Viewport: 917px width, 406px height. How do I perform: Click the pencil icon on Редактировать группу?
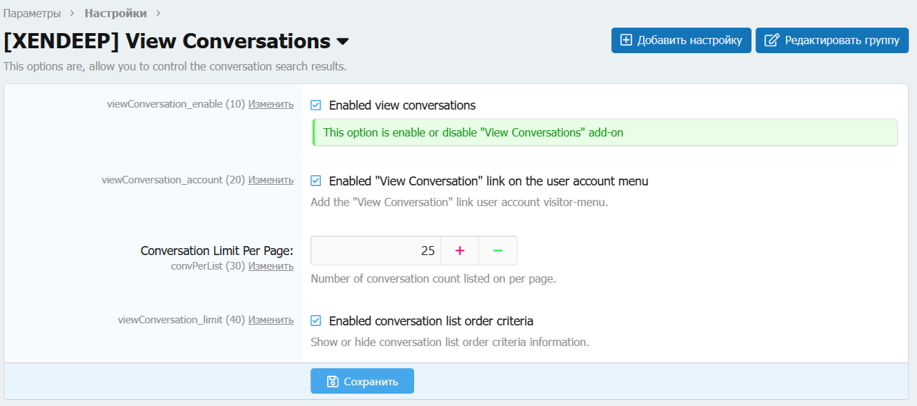(772, 40)
